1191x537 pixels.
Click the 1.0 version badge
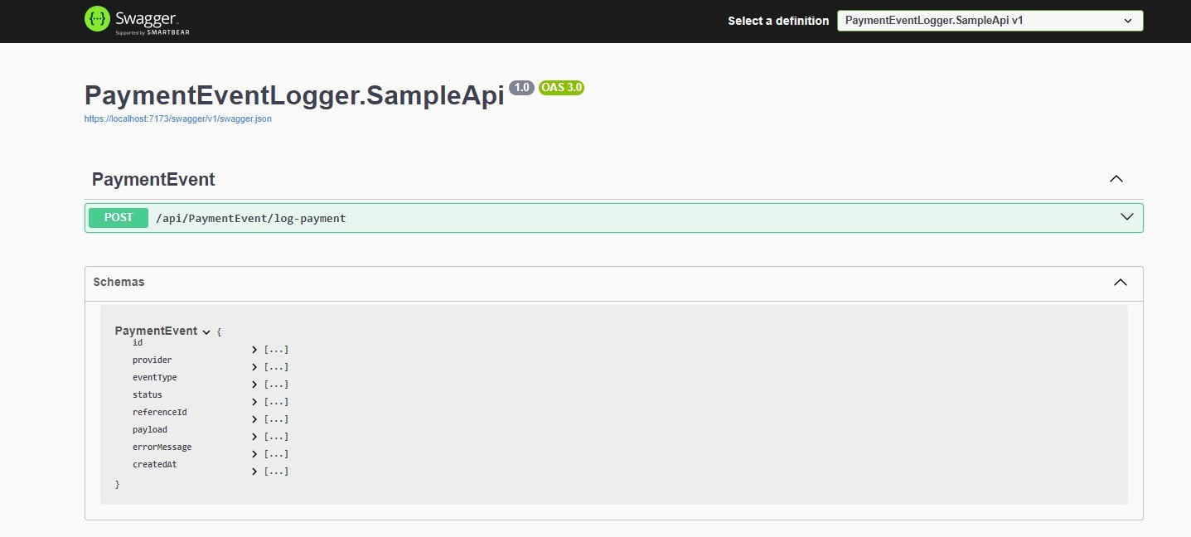[x=521, y=87]
